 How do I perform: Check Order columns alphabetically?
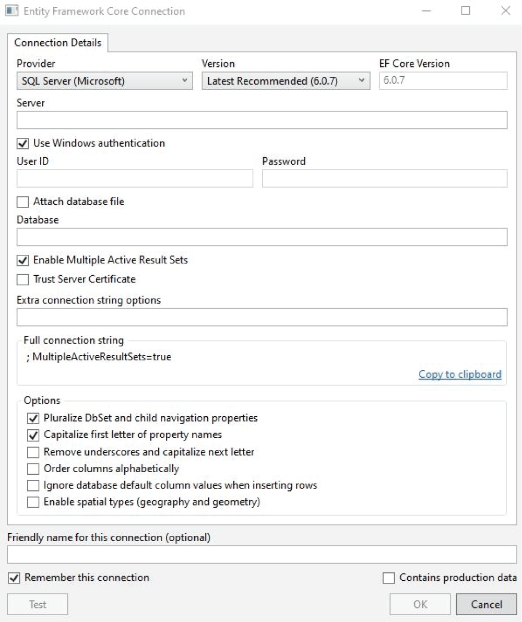click(x=33, y=468)
